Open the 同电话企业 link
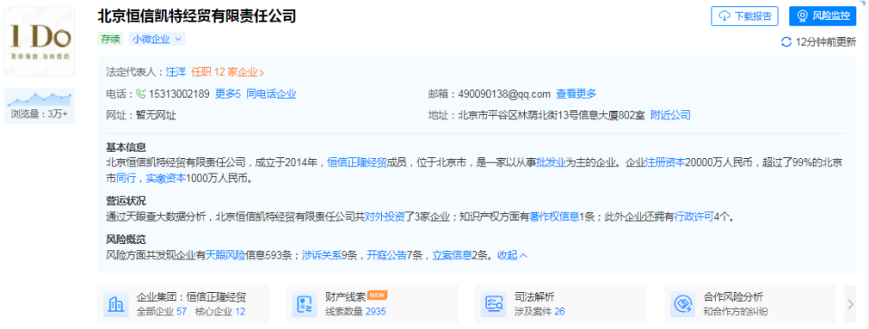This screenshot has height=329, width=869. [272, 94]
